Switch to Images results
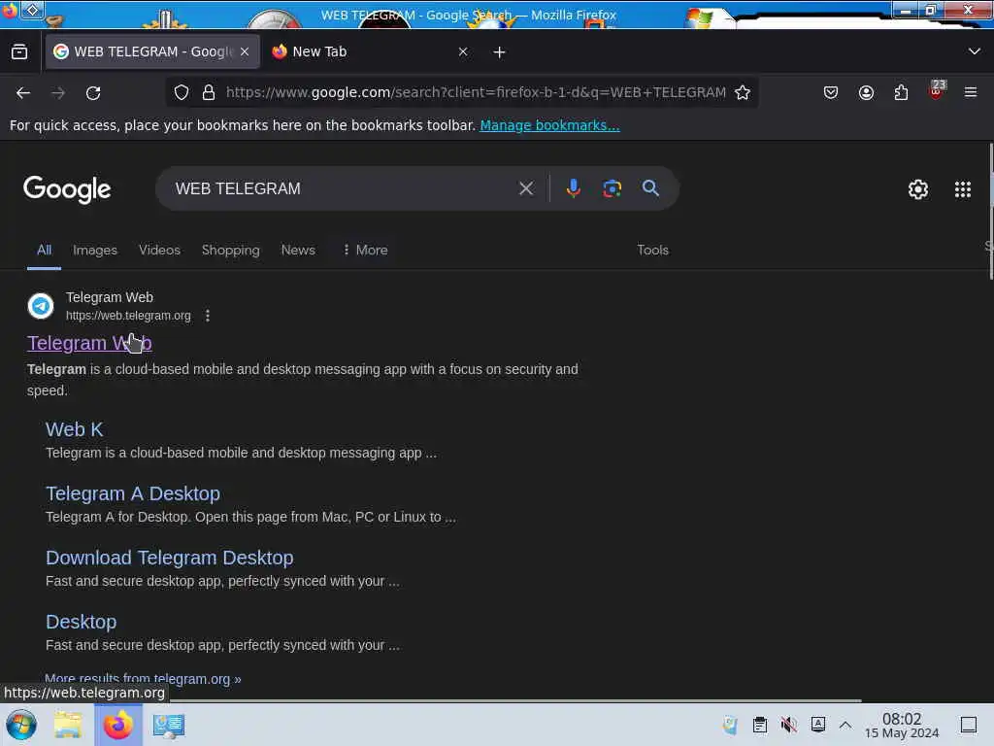 95,250
